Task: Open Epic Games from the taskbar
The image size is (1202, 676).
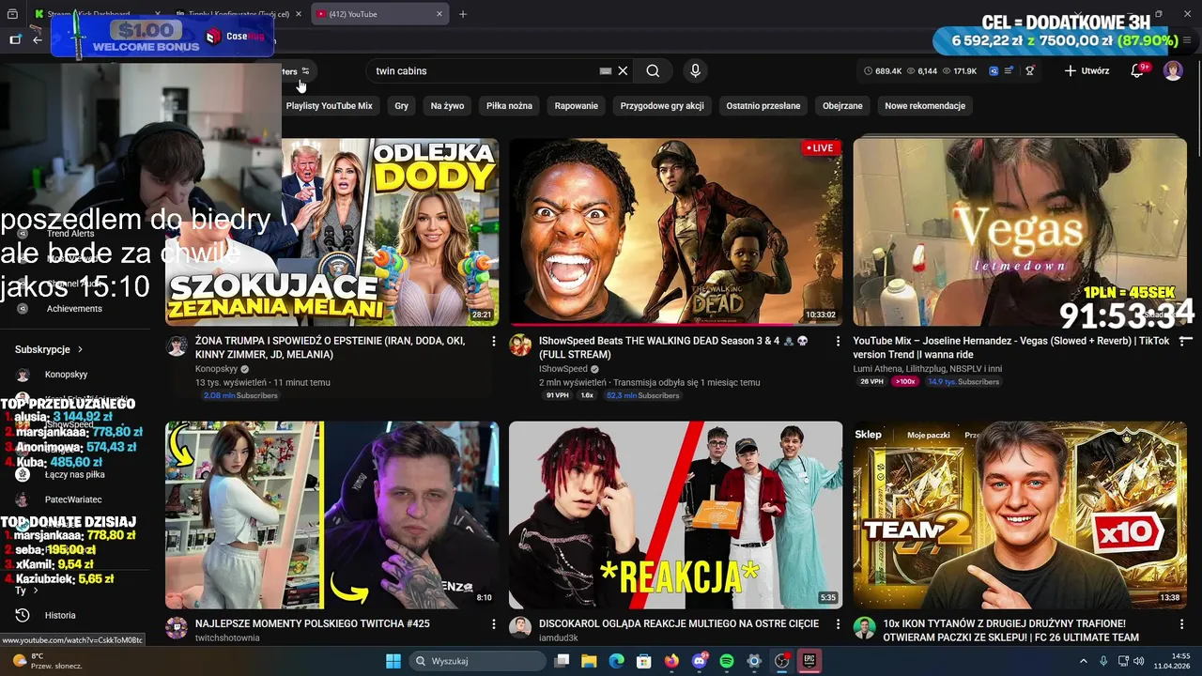Action: pyautogui.click(x=809, y=661)
